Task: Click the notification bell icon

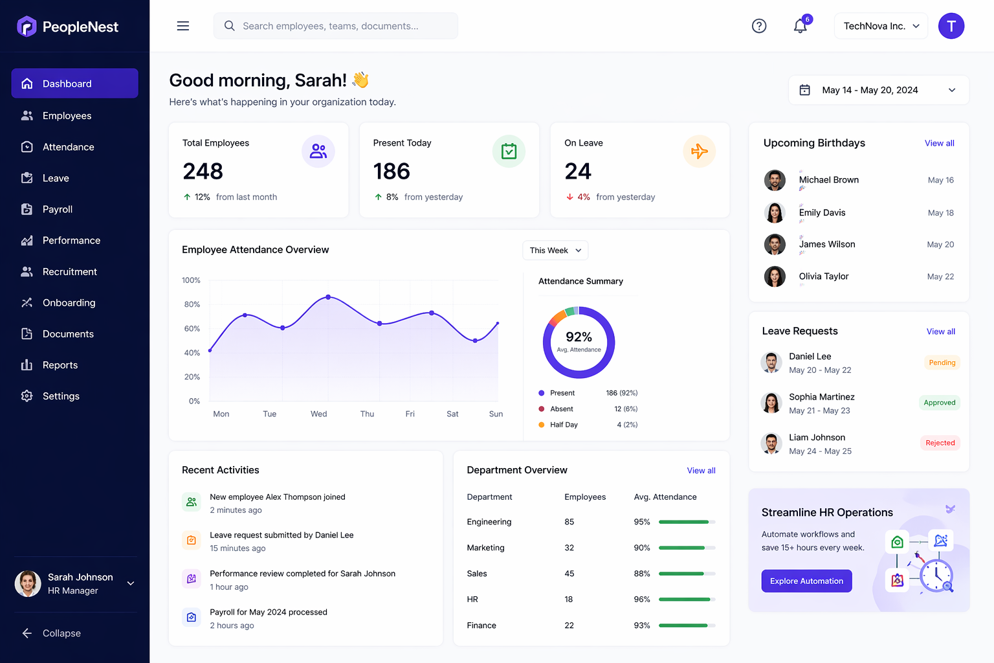Action: click(800, 26)
